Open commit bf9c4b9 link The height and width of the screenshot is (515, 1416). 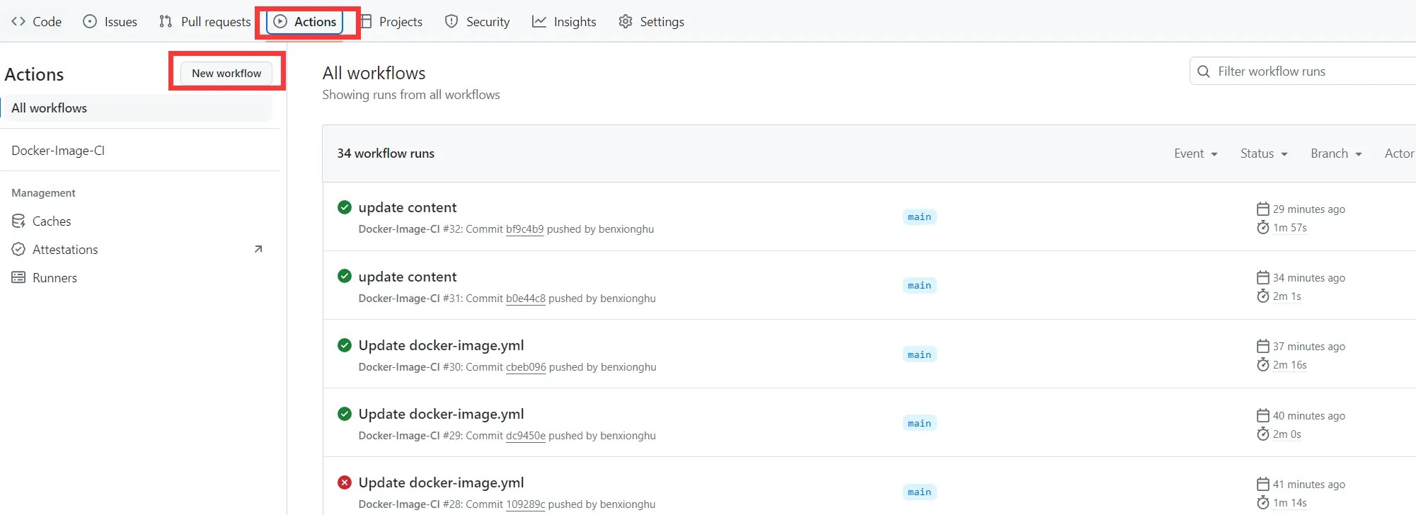point(525,229)
